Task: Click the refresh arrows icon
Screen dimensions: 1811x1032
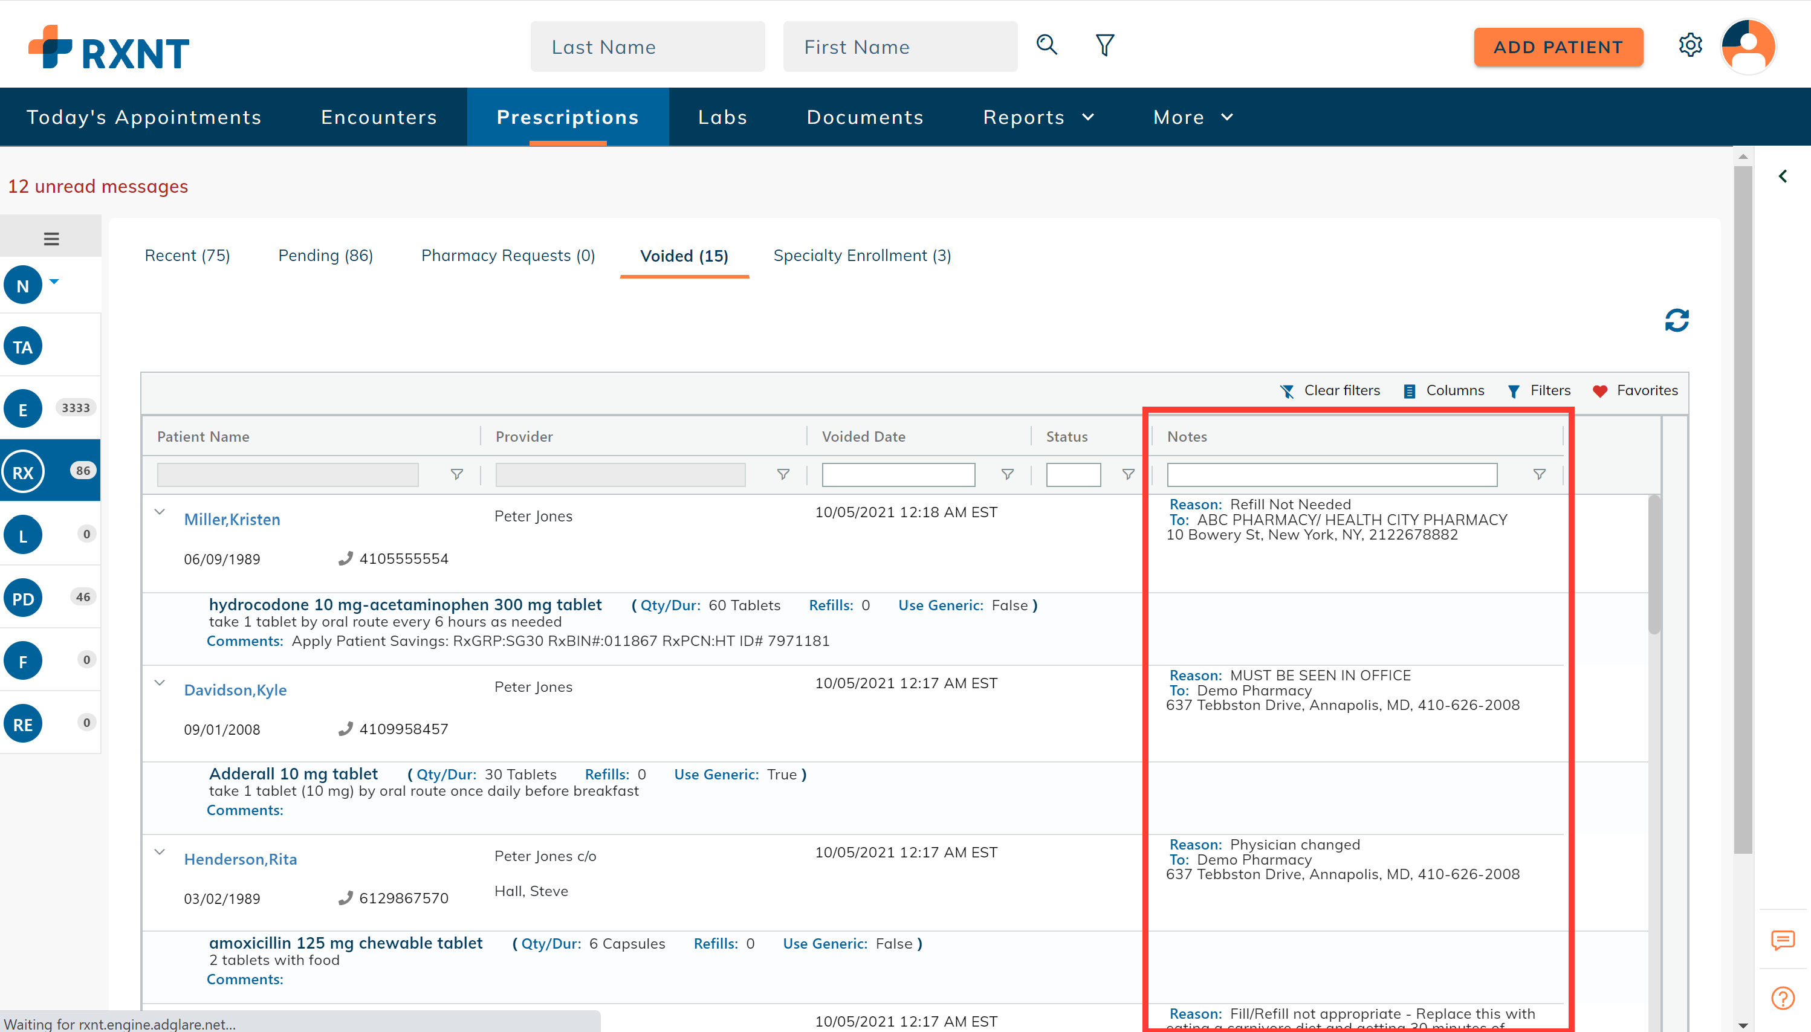Action: [x=1676, y=320]
